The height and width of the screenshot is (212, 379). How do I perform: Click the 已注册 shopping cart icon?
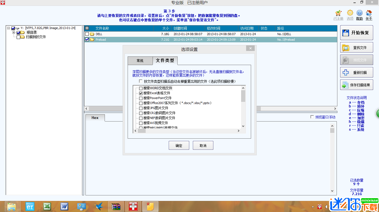pos(338,14)
